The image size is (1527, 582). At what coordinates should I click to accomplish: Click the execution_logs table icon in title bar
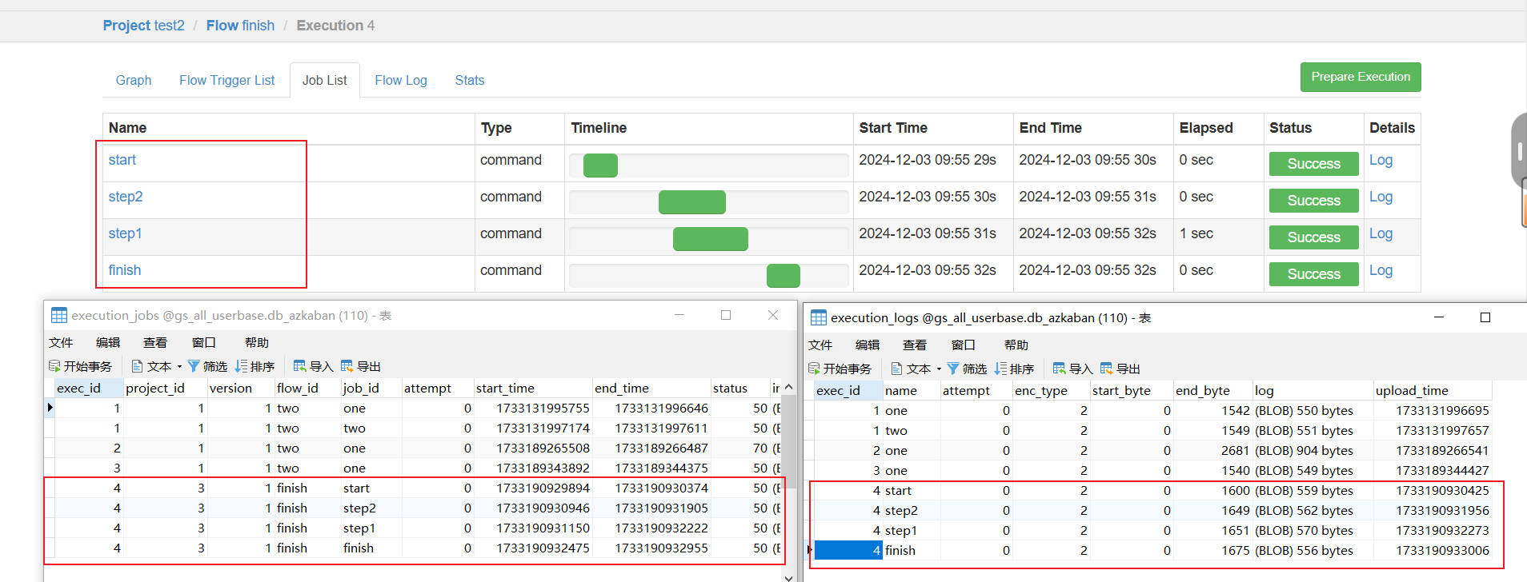point(819,317)
